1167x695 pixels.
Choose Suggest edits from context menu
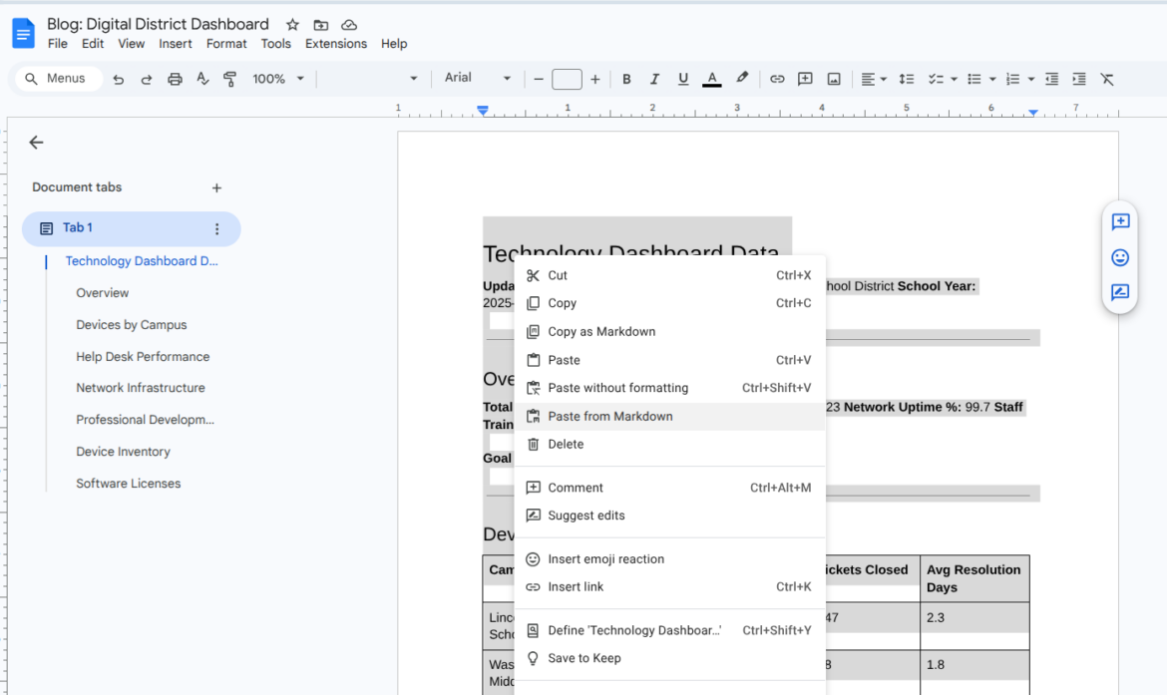(x=670, y=516)
